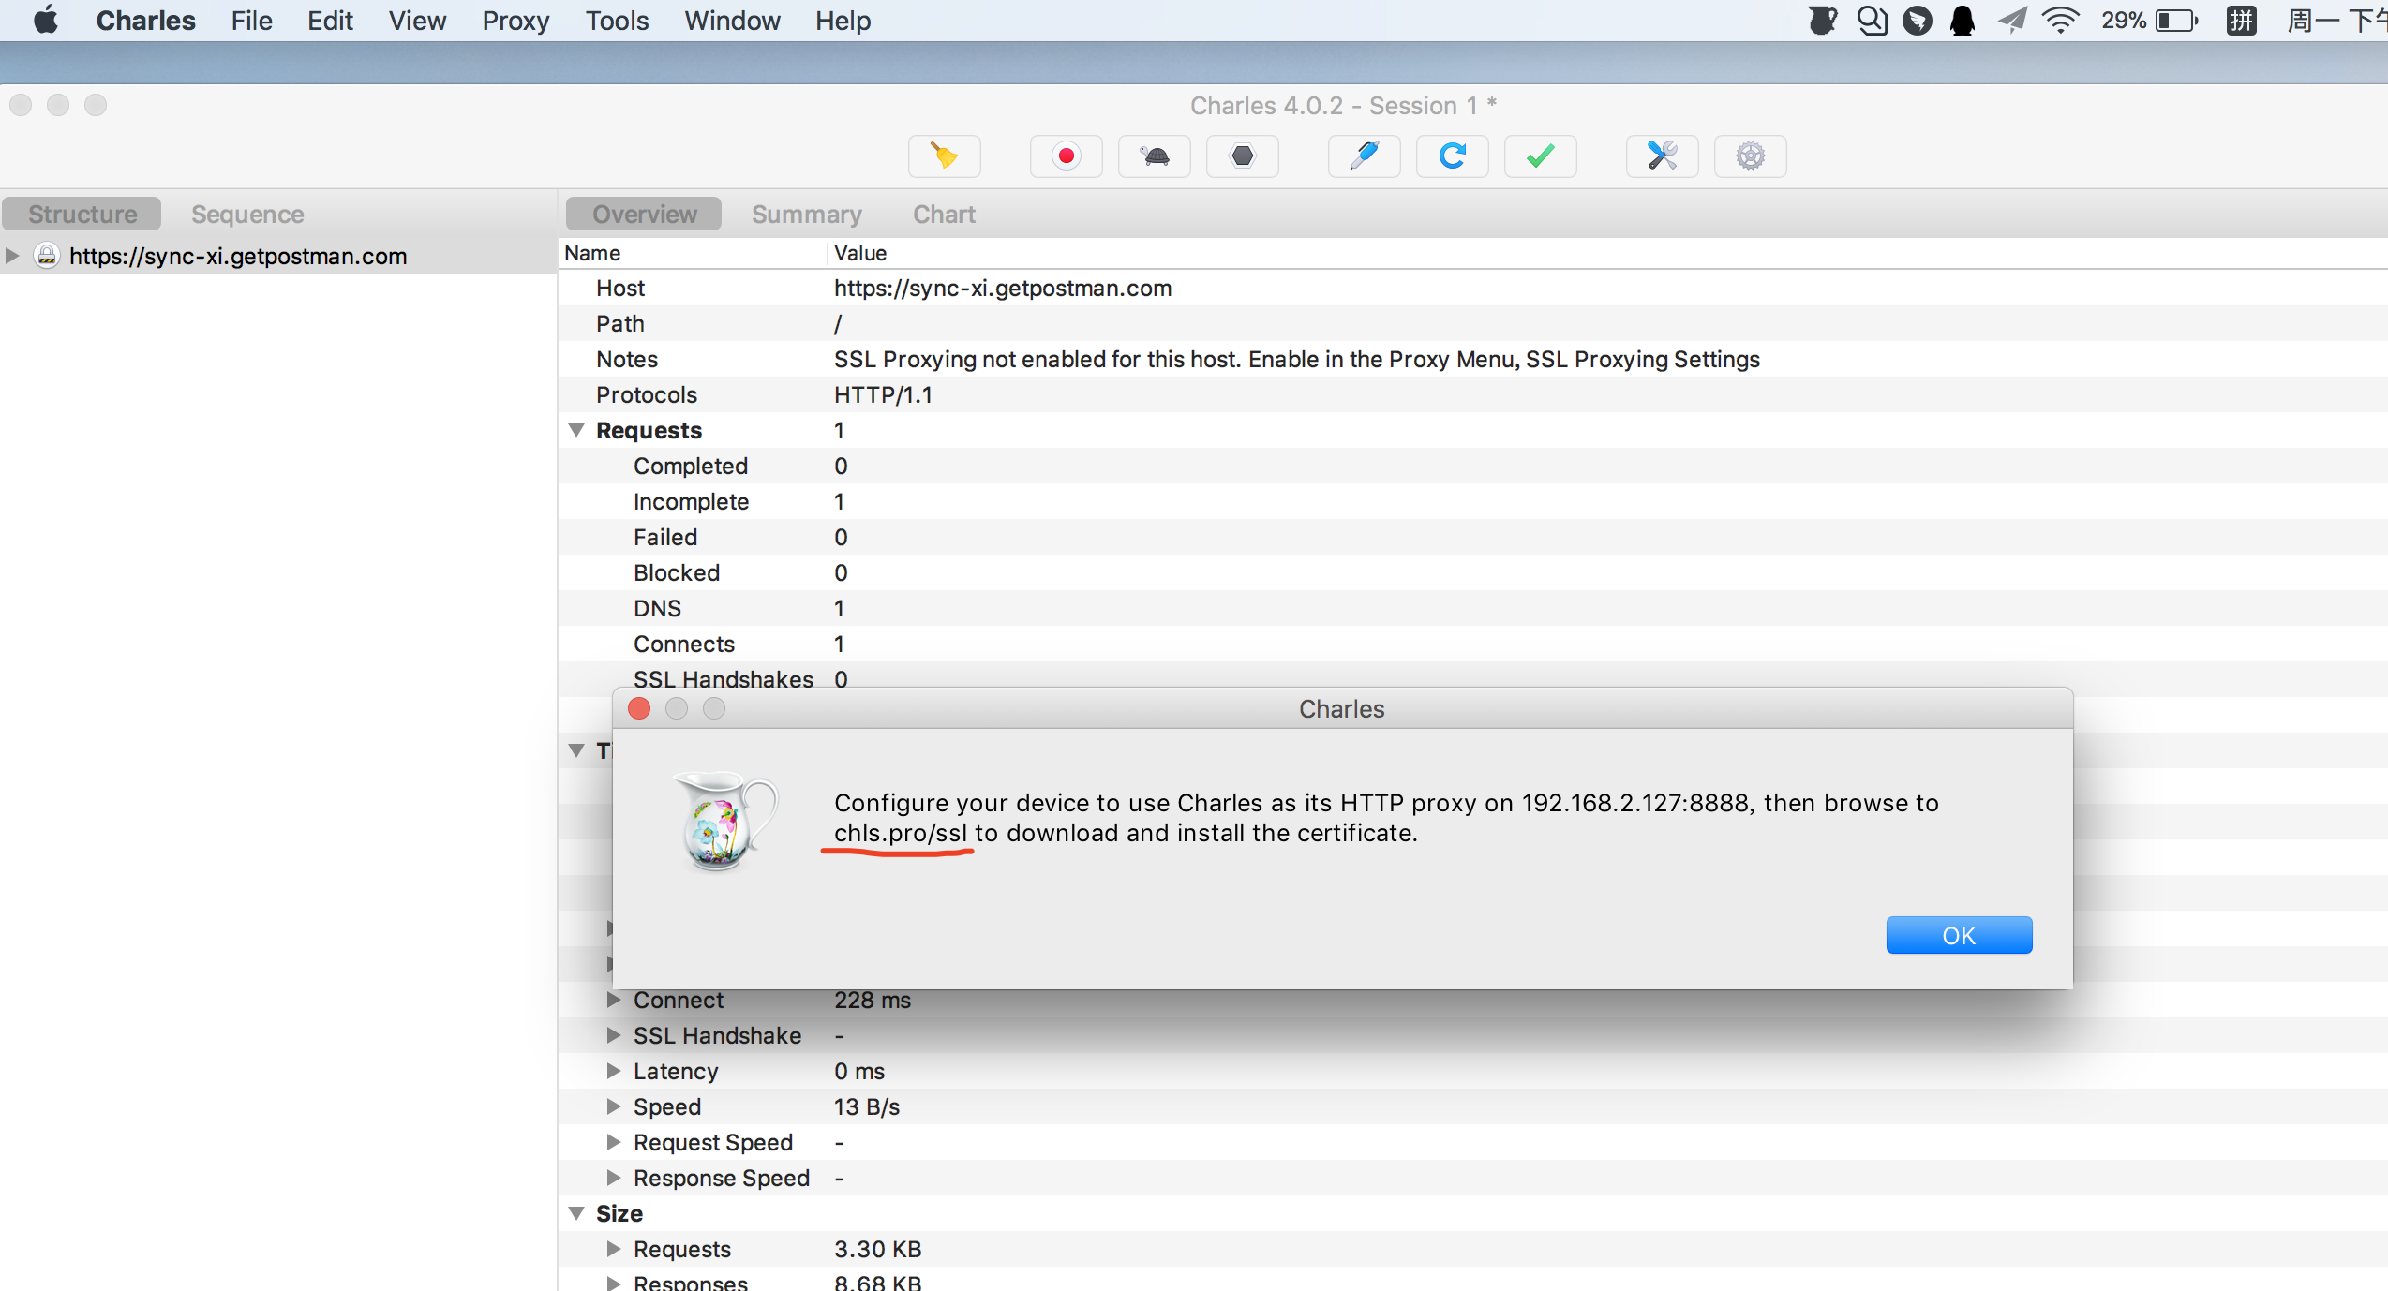The height and width of the screenshot is (1291, 2388).
Task: Switch to the Sequence tab
Action: coord(247,214)
